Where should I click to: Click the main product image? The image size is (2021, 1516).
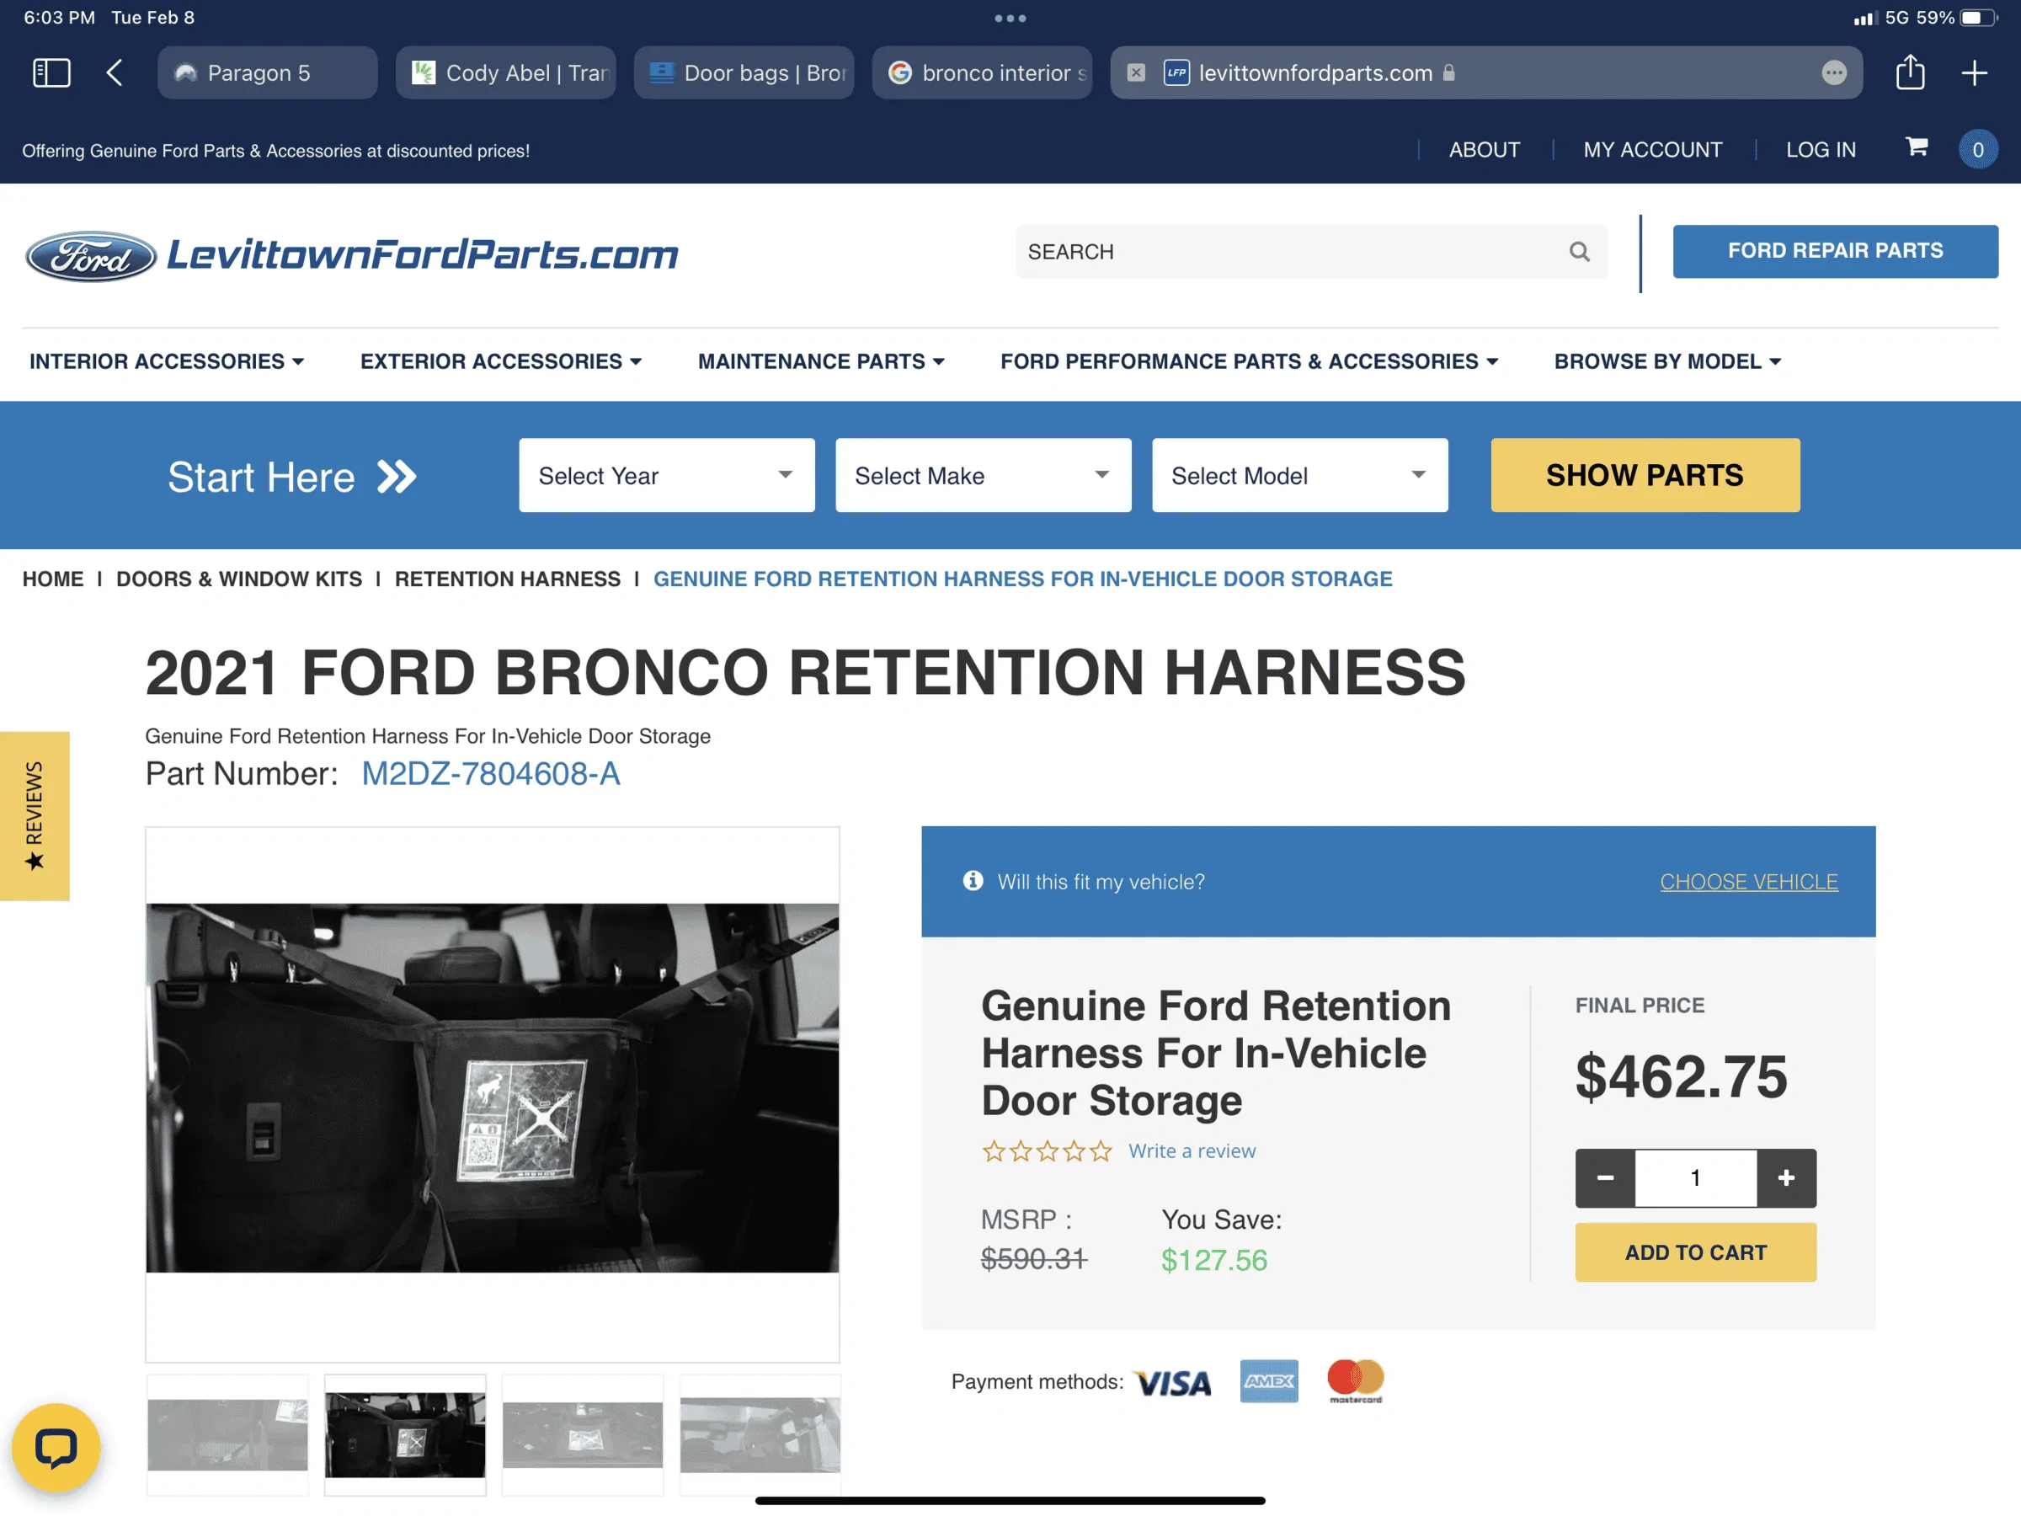pos(493,1087)
